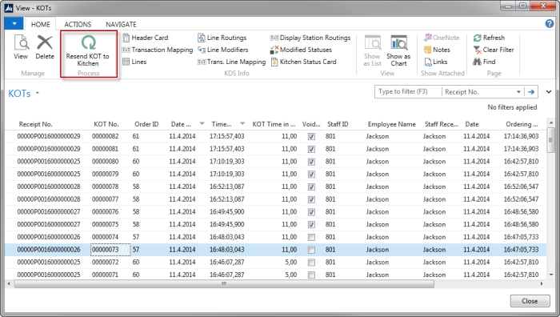Click the filter go arrow button
The width and height of the screenshot is (560, 317).
[x=531, y=92]
